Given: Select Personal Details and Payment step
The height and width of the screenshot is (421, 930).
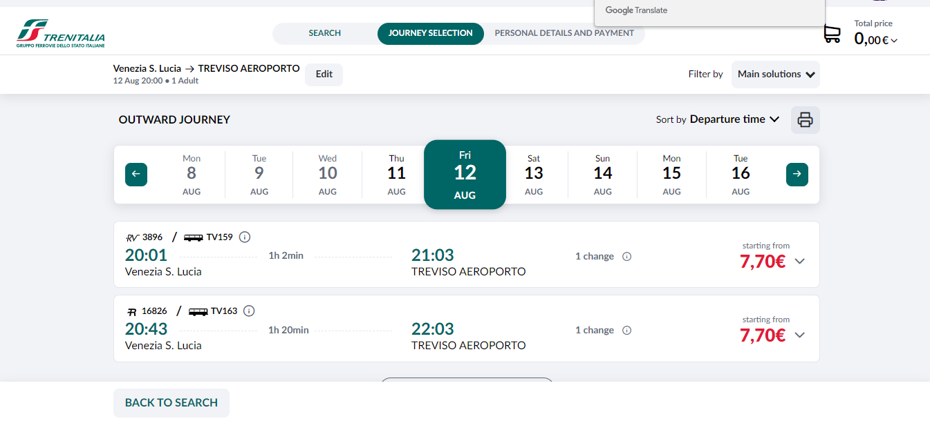Looking at the screenshot, I should (x=564, y=33).
